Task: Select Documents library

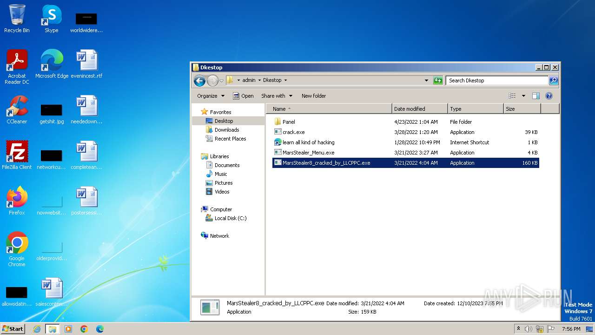Action: (227, 165)
